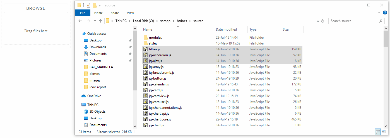Viewport: 390px width, 138px height.
Task: Expand chevron after htdocs breadcrumb
Action: pyautogui.click(x=190, y=21)
